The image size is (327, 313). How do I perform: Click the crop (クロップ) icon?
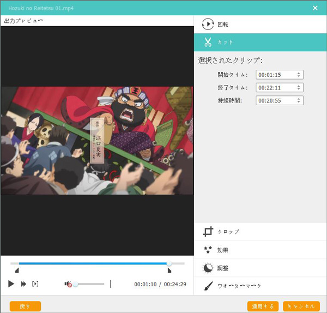point(208,232)
